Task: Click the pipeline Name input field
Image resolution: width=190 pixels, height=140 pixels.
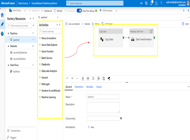Action: click(103, 97)
